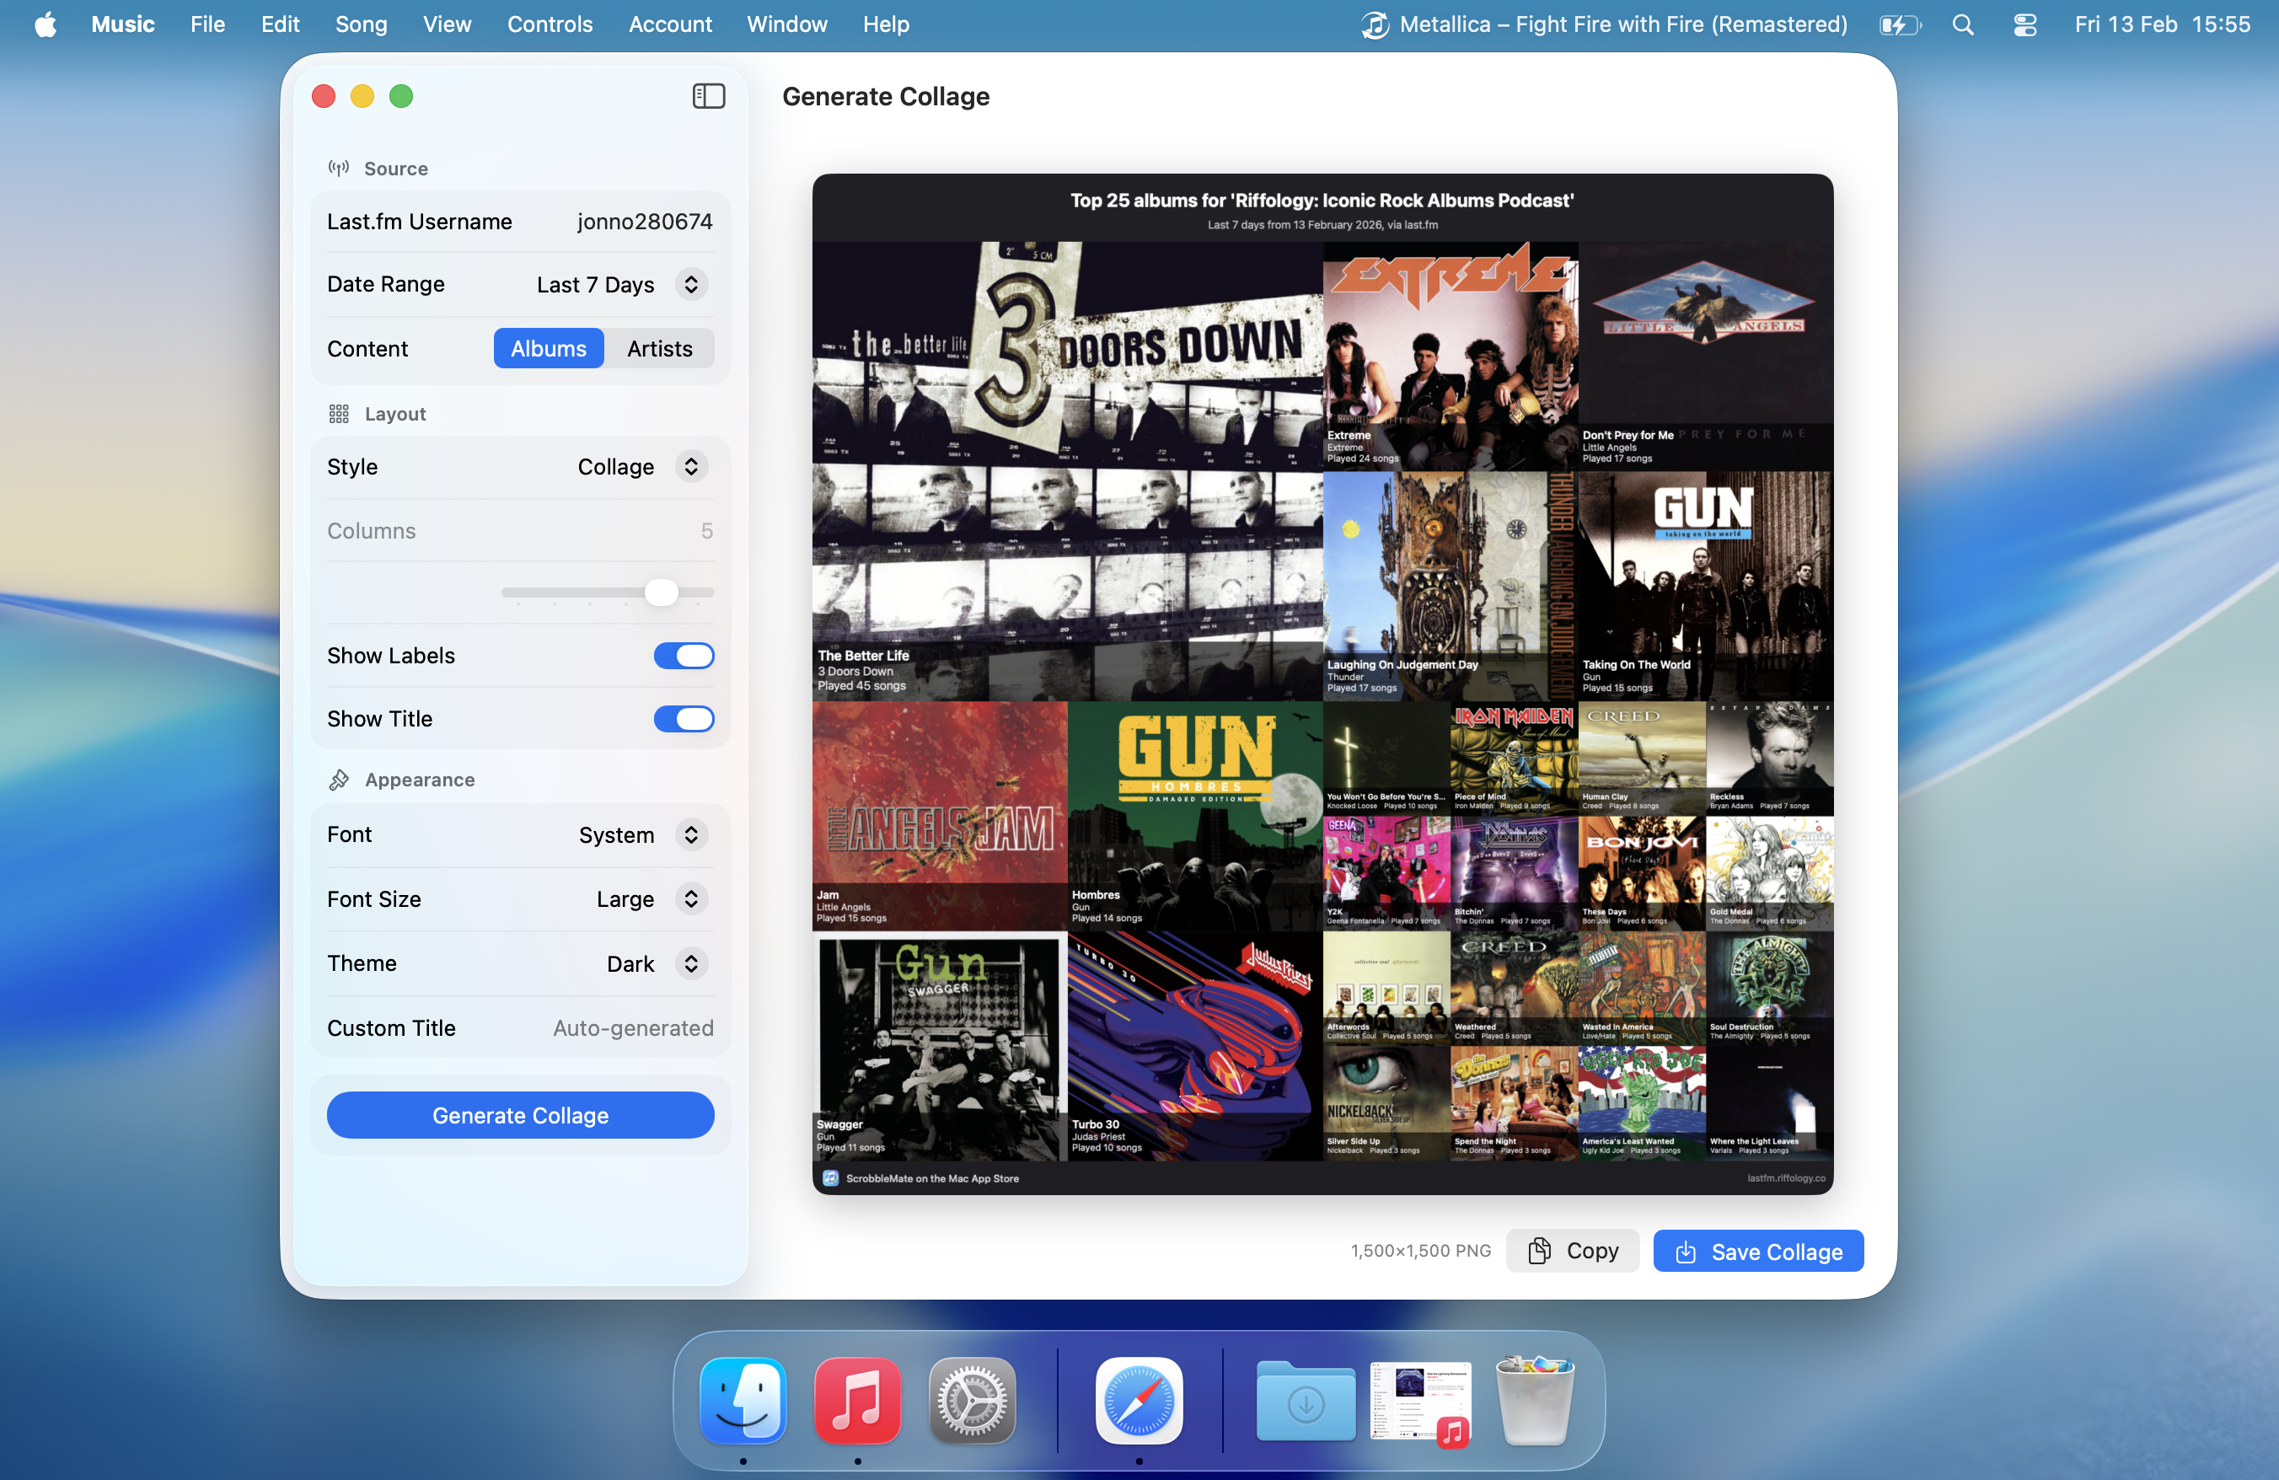The height and width of the screenshot is (1480, 2279).
Task: Open the Controls menu
Action: pos(550,25)
